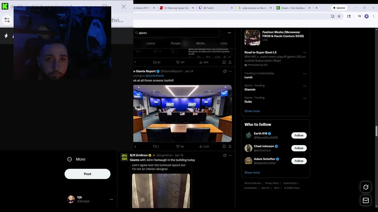The image size is (378, 212).
Task: Bookmark this page with the star icon
Action: click(339, 16)
